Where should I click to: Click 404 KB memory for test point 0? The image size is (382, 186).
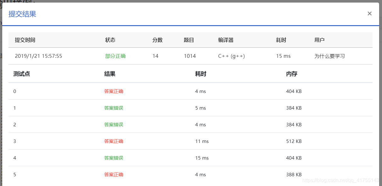[x=294, y=91]
